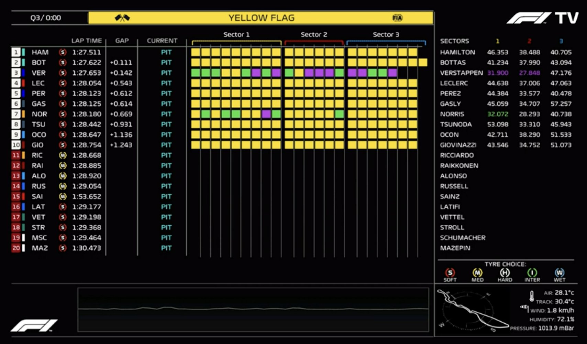Click gap value +1.243

pyautogui.click(x=121, y=145)
